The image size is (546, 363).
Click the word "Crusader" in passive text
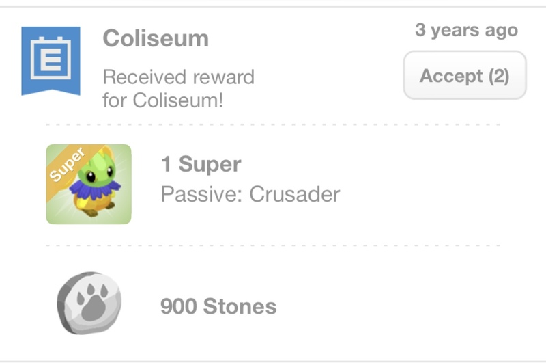295,194
